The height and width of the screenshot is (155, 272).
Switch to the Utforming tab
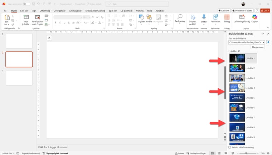coord(45,11)
